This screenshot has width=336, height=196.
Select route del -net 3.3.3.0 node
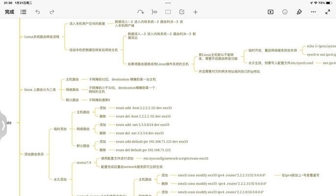[140, 133]
